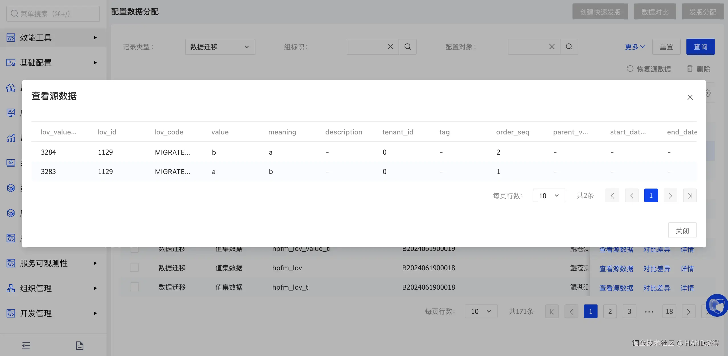Click the search icon in 组标识 field
Viewport: 728px width, 356px height.
408,47
